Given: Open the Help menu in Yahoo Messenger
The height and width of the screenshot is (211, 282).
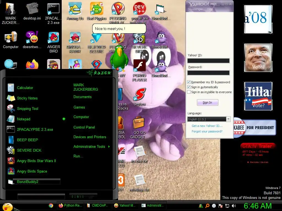Looking at the screenshot, I should [210, 9].
